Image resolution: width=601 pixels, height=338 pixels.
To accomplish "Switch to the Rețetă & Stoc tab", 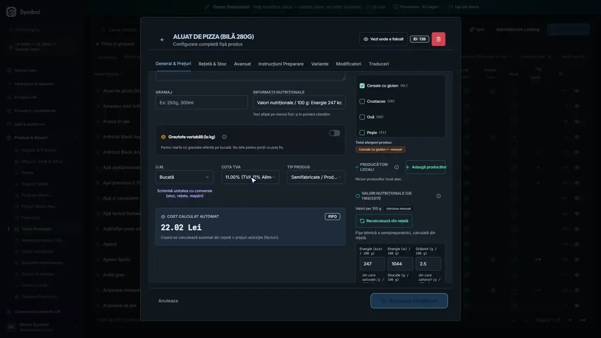I will (212, 64).
